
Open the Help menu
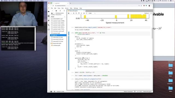pos(81,8)
